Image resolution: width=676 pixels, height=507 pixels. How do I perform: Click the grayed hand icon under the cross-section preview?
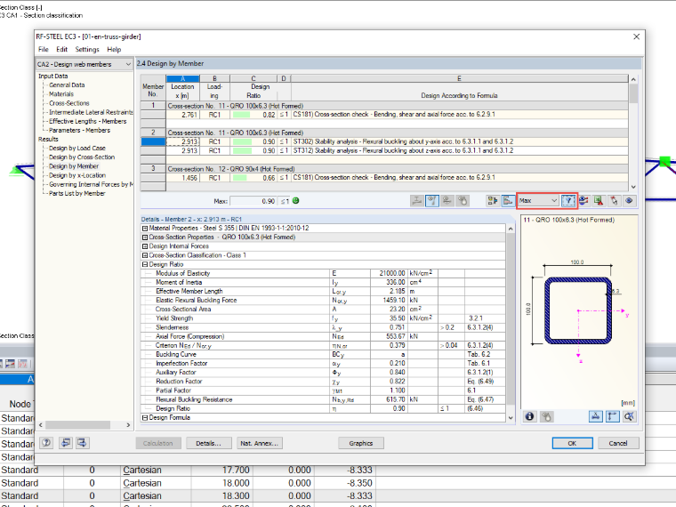point(546,416)
